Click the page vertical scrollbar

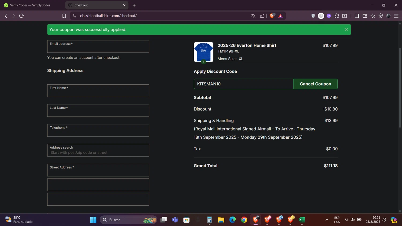pos(400,87)
